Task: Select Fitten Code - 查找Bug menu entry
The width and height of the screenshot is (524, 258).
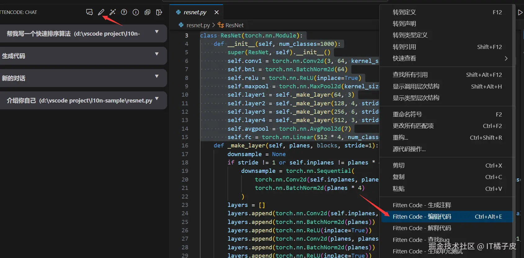Action: coord(447,240)
